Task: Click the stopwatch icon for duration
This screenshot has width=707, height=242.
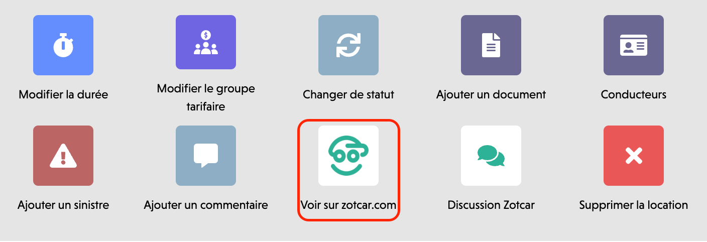Action: pos(63,45)
